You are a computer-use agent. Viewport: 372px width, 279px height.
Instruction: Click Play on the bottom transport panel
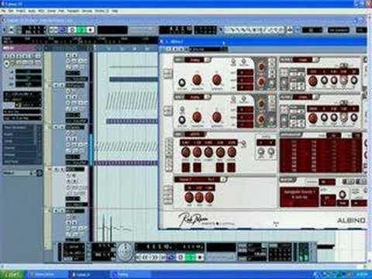click(191, 257)
